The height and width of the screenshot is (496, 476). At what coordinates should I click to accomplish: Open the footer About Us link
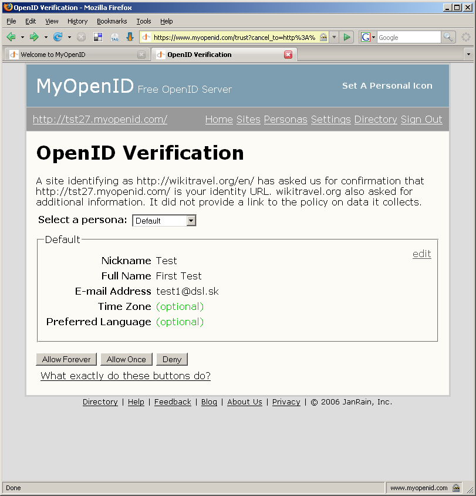tap(245, 401)
